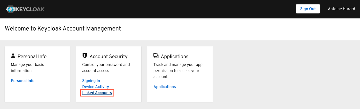Click the Account Security shield icon
This screenshot has width=360, height=109.
tap(85, 56)
